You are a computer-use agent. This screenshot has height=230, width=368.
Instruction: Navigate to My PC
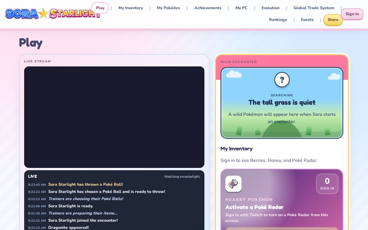click(241, 8)
